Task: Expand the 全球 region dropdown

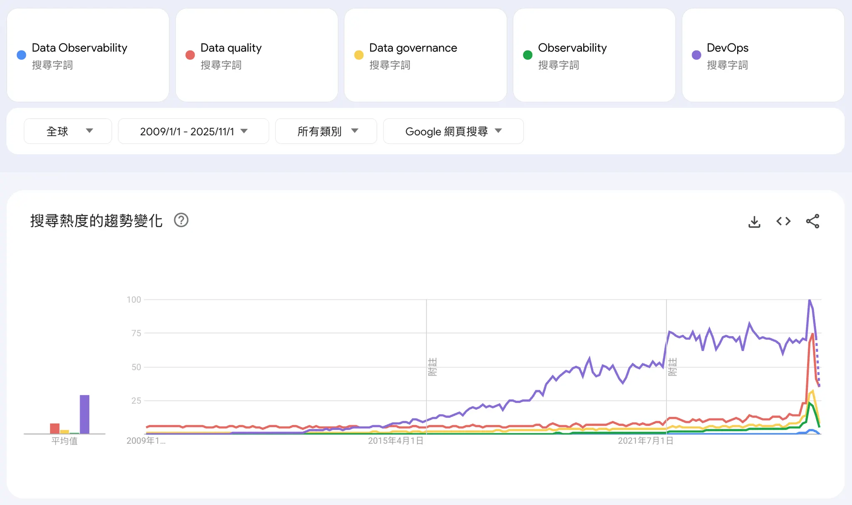Action: [x=68, y=131]
